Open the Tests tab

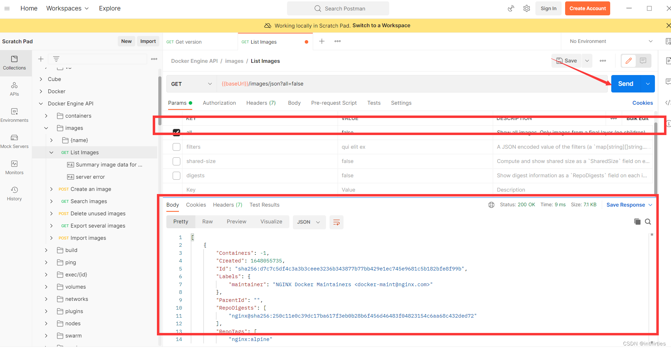(x=374, y=103)
